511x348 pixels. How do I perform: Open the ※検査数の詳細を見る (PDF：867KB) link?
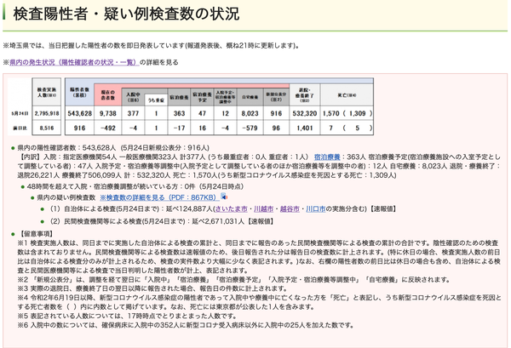tap(159, 197)
